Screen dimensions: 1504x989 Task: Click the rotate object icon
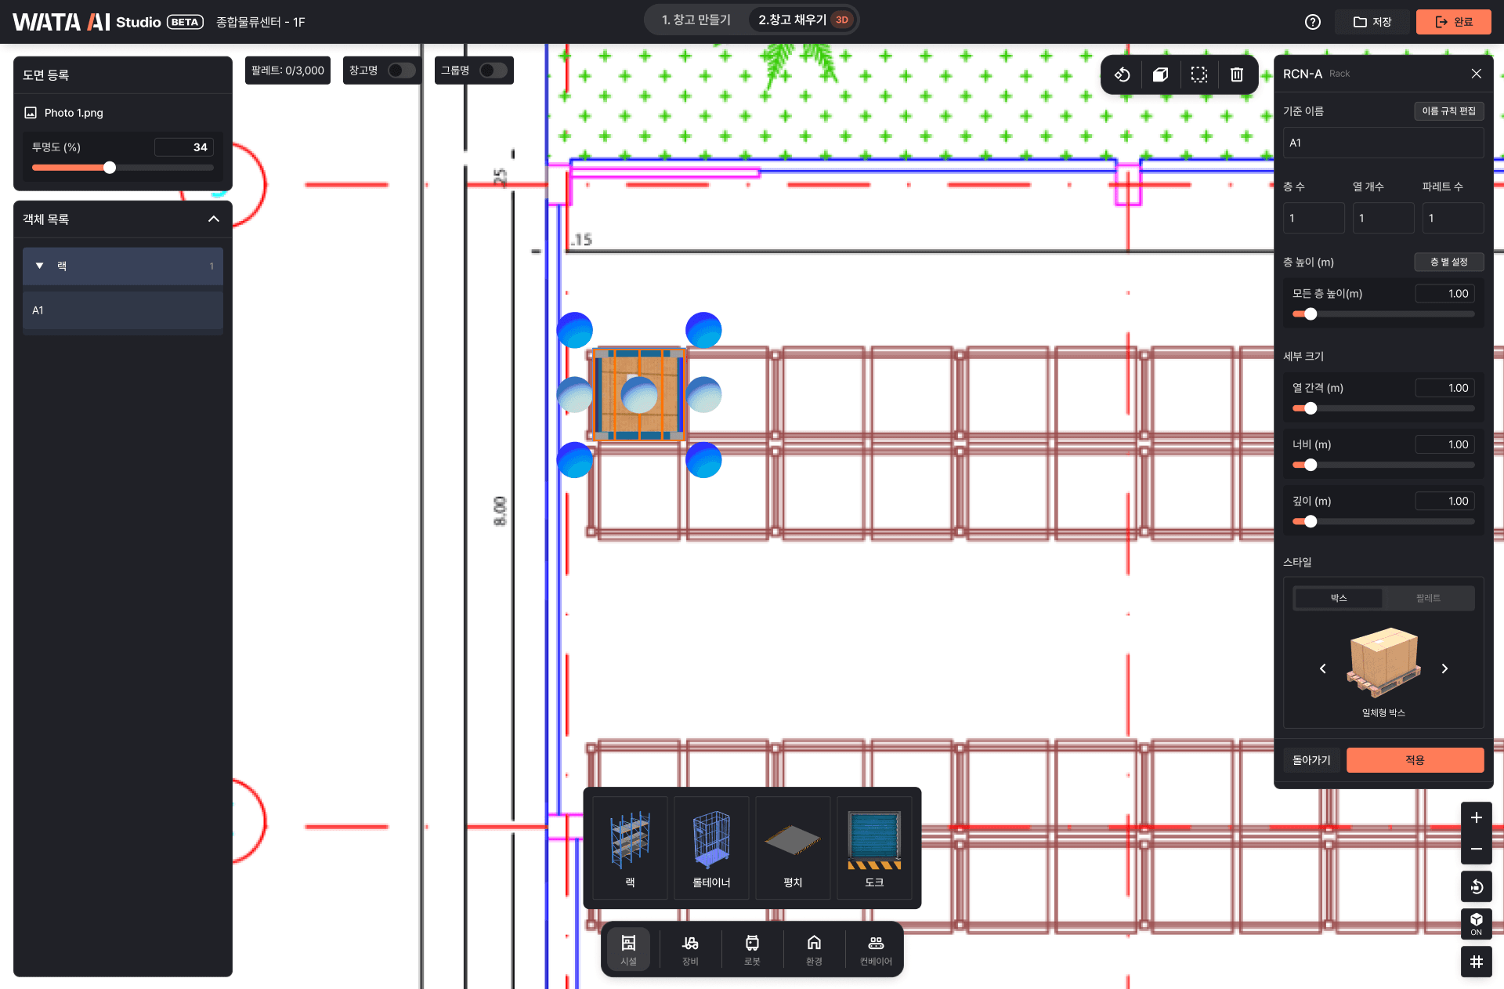(x=1122, y=74)
